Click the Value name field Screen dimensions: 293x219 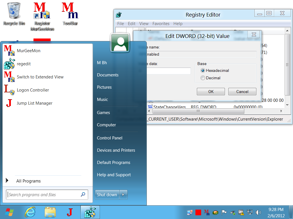point(202,54)
